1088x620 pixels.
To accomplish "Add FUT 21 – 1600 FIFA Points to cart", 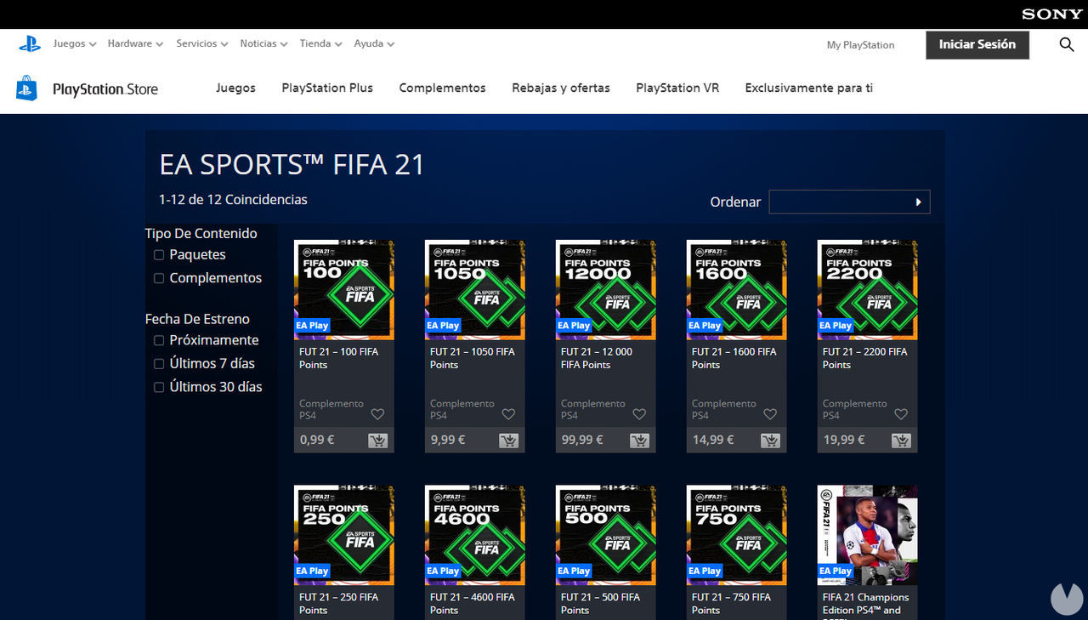I will point(770,440).
